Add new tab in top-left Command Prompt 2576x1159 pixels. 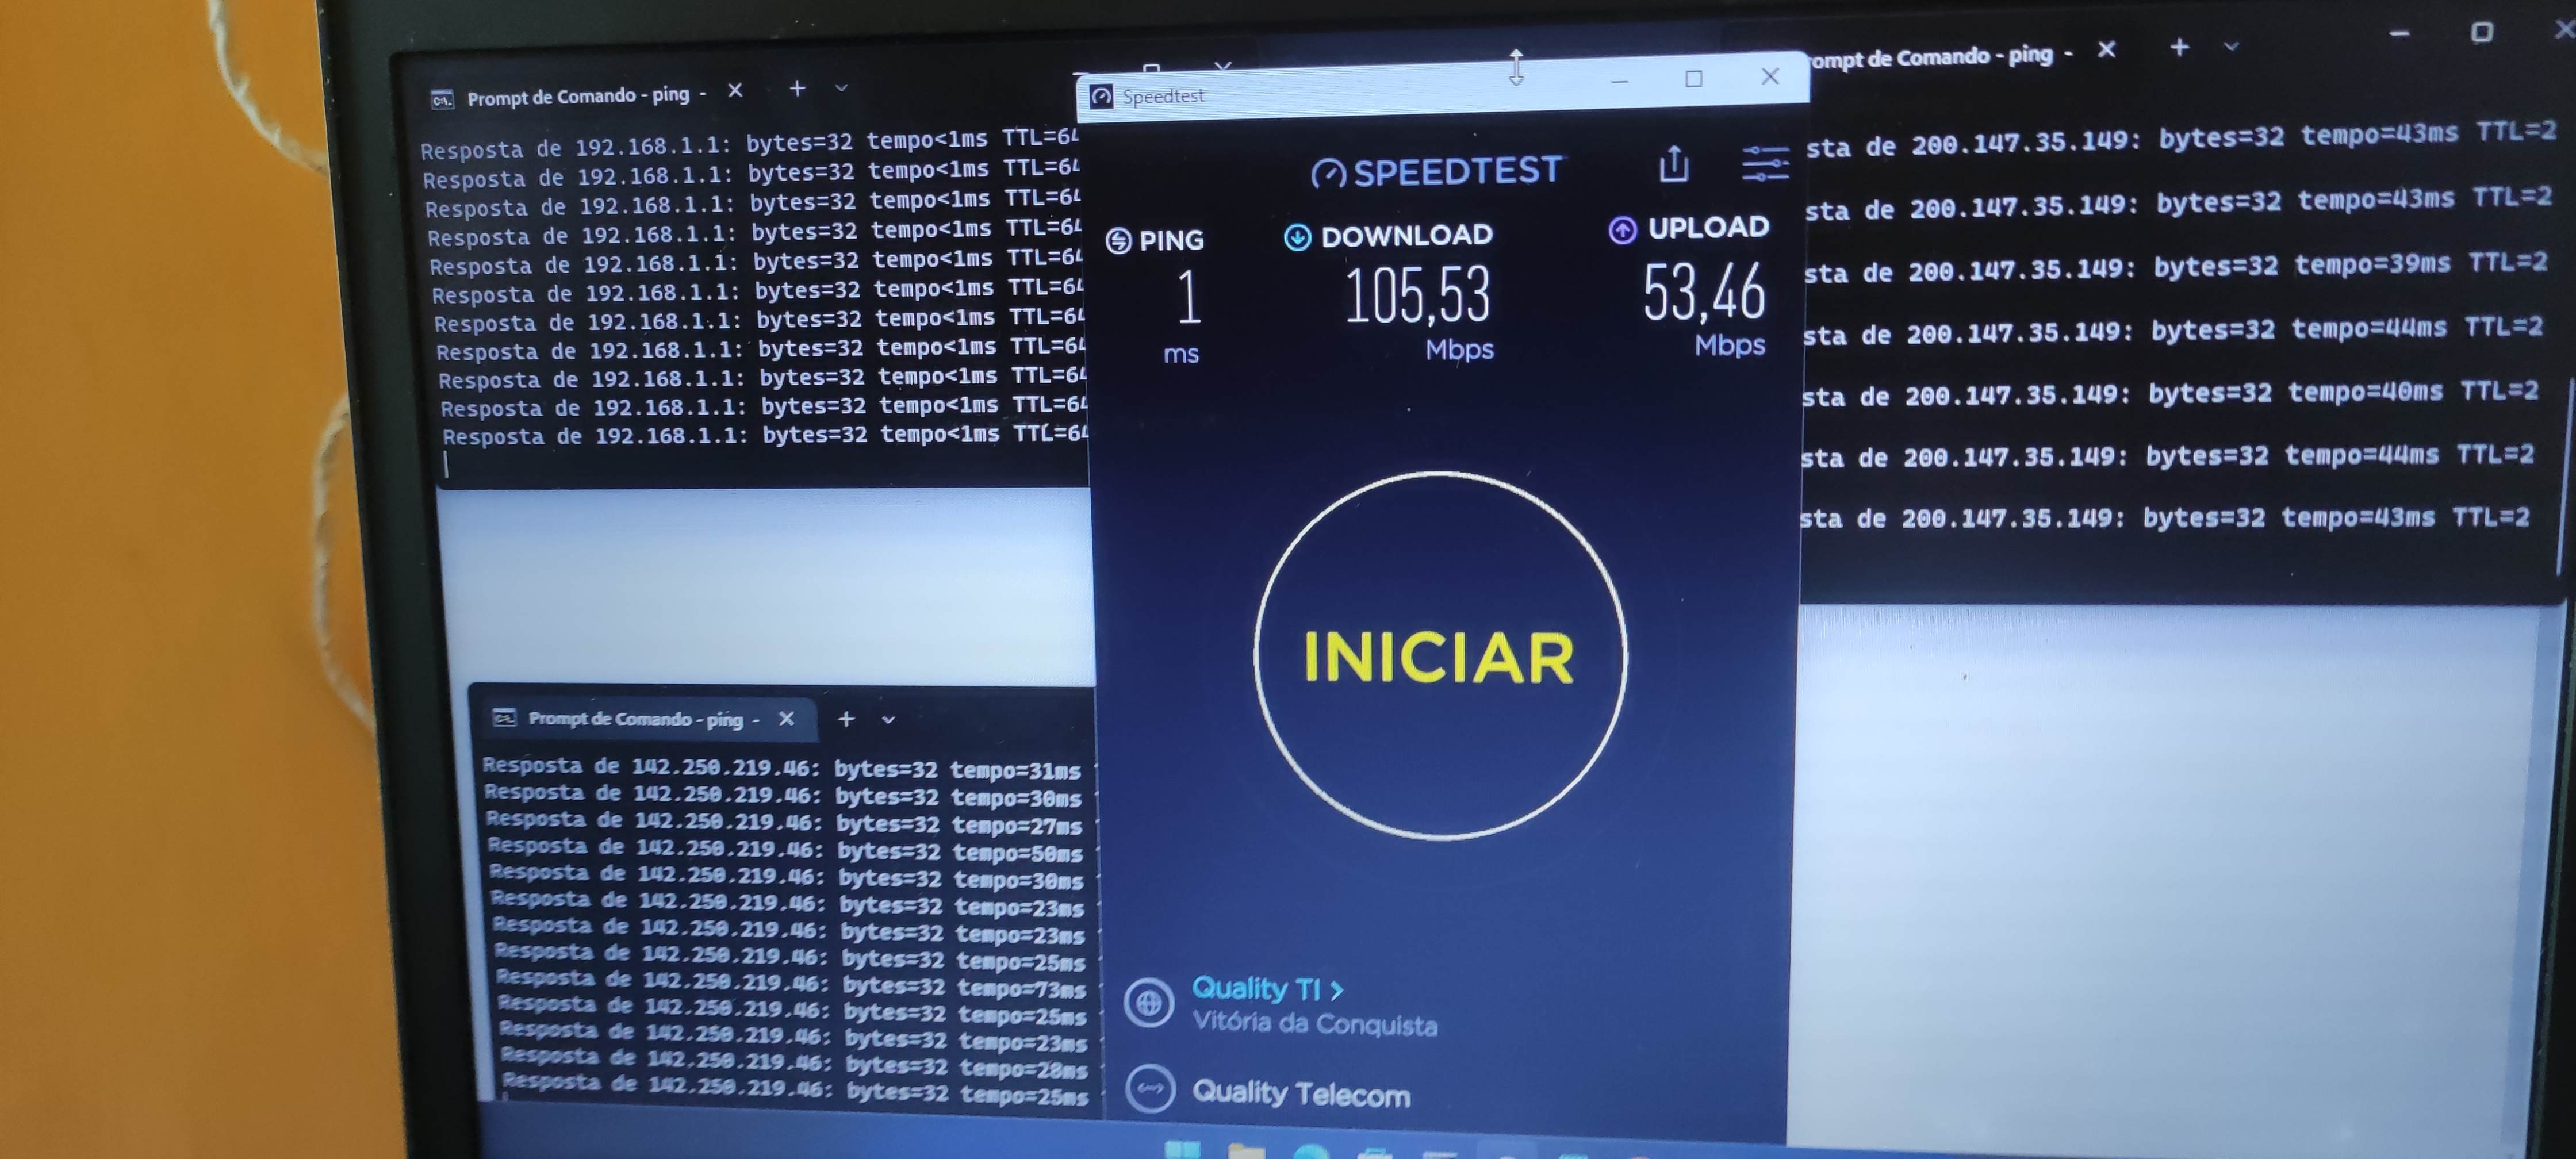[797, 89]
